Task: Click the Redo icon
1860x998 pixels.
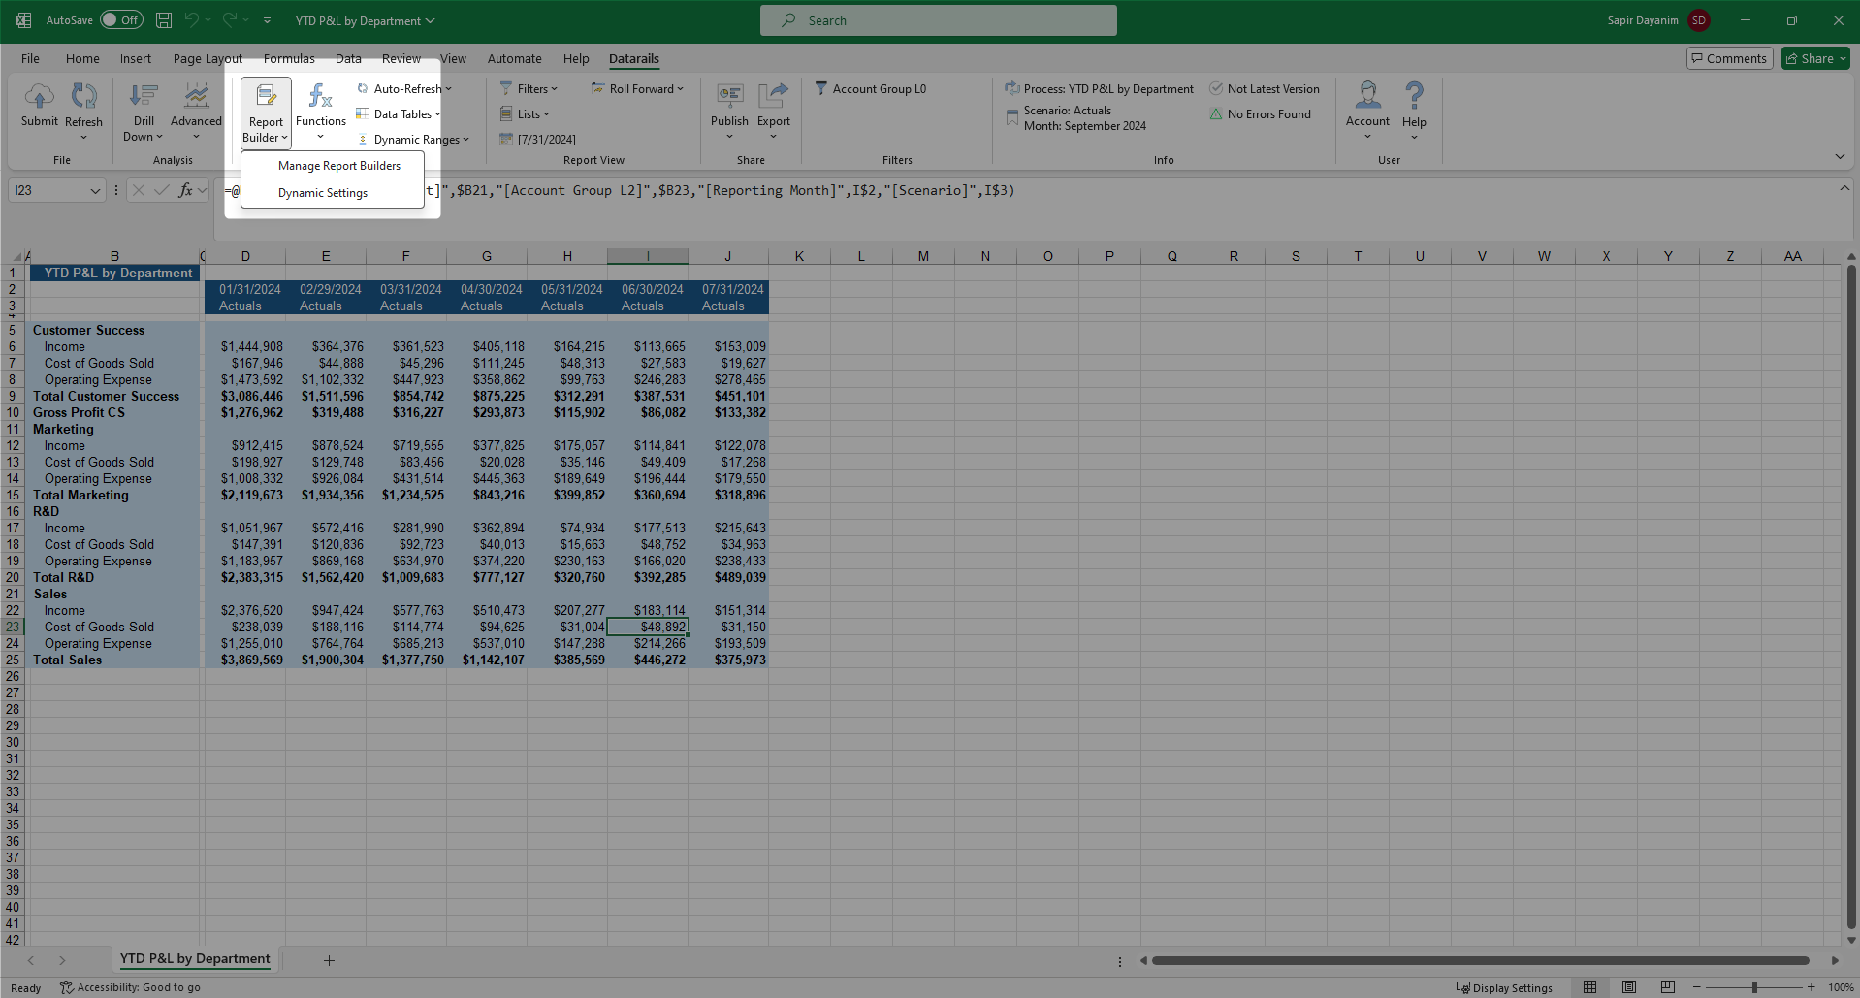Action: click(x=230, y=20)
